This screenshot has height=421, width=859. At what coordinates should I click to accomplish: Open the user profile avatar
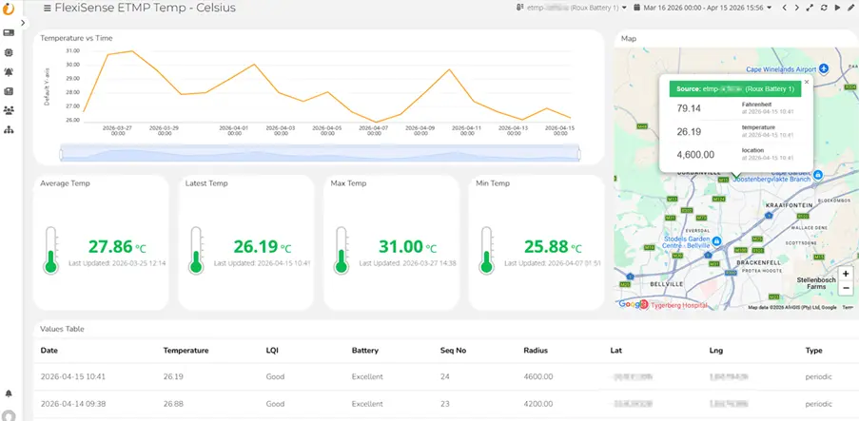pos(9,415)
